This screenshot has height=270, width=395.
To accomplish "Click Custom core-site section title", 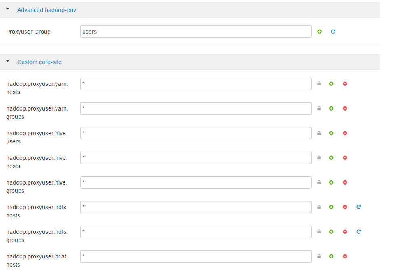I will [39, 62].
